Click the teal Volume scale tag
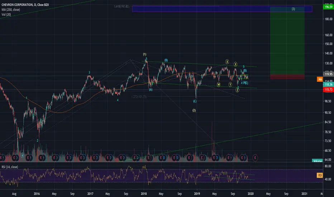Screen dimensions: 334x197 coord(318,161)
